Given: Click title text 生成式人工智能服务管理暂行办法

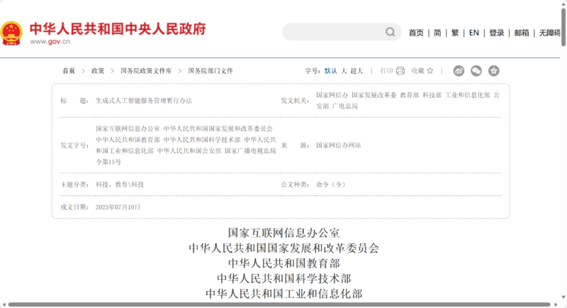Looking at the screenshot, I should point(144,101).
